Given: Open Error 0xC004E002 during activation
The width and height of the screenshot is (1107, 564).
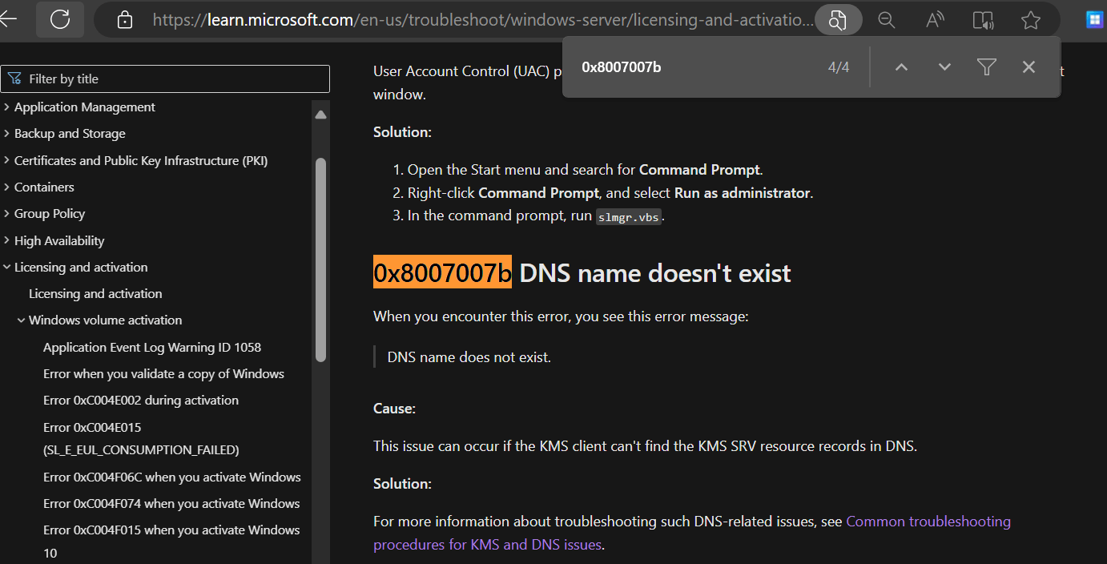Looking at the screenshot, I should [x=141, y=400].
